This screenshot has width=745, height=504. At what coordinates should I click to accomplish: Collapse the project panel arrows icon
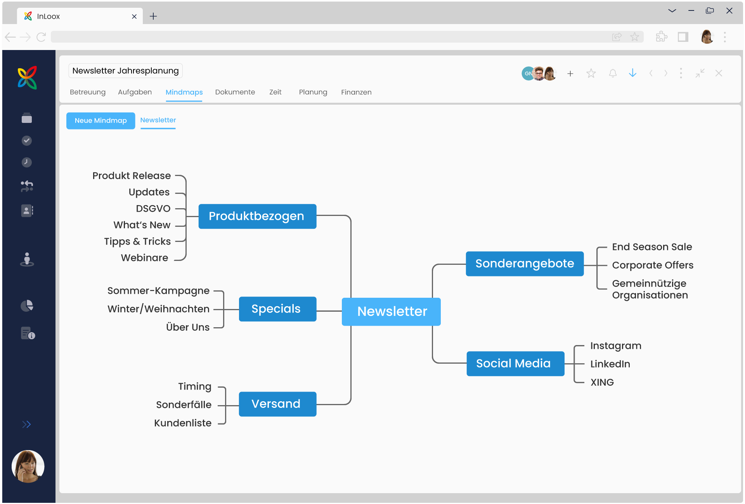coord(700,73)
